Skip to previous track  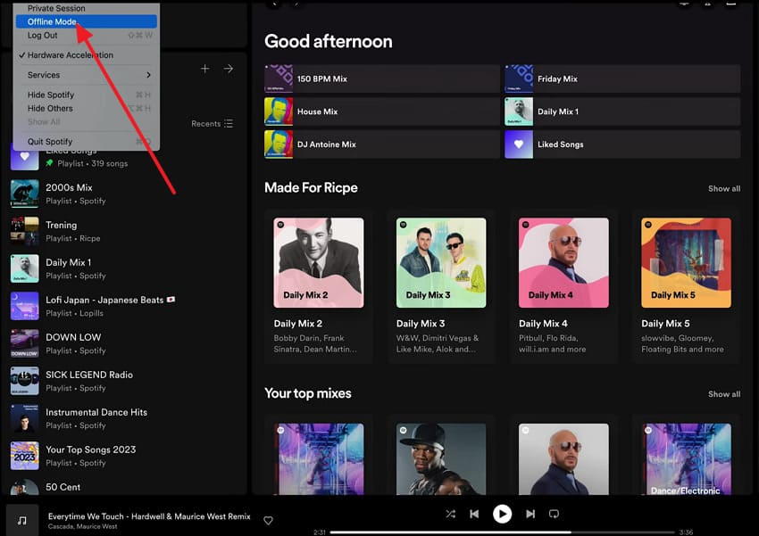474,514
